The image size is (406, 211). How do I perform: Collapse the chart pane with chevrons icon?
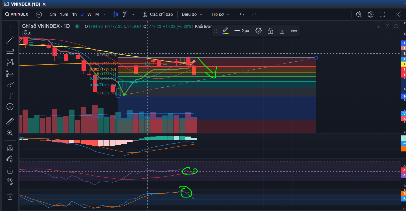click(387, 26)
